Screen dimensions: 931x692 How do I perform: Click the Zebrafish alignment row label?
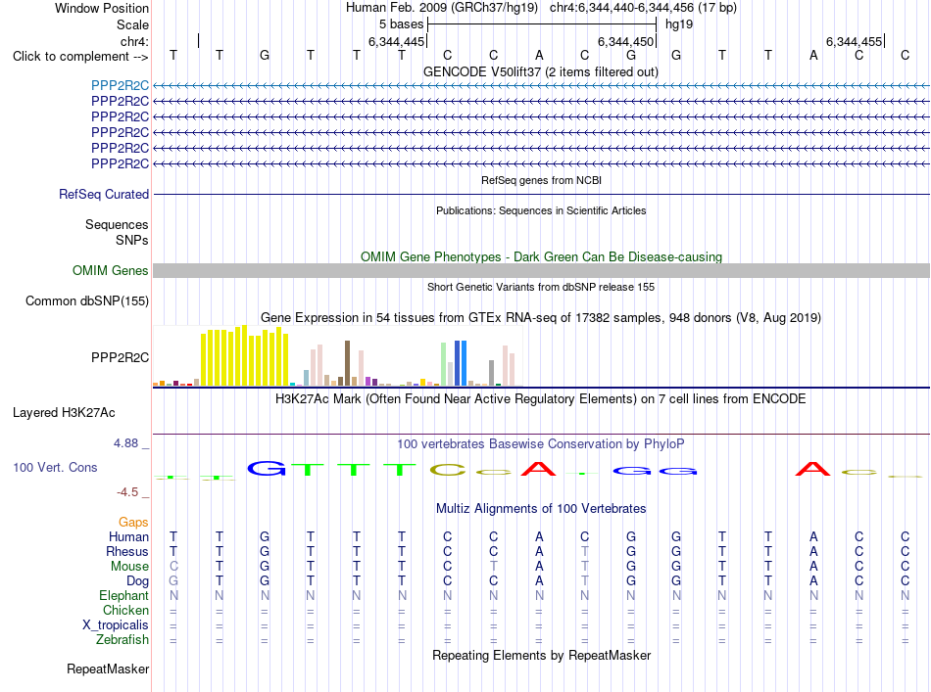click(x=122, y=640)
